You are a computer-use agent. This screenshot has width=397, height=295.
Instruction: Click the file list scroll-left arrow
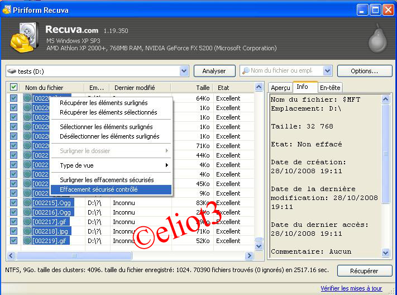pyautogui.click(x=11, y=255)
